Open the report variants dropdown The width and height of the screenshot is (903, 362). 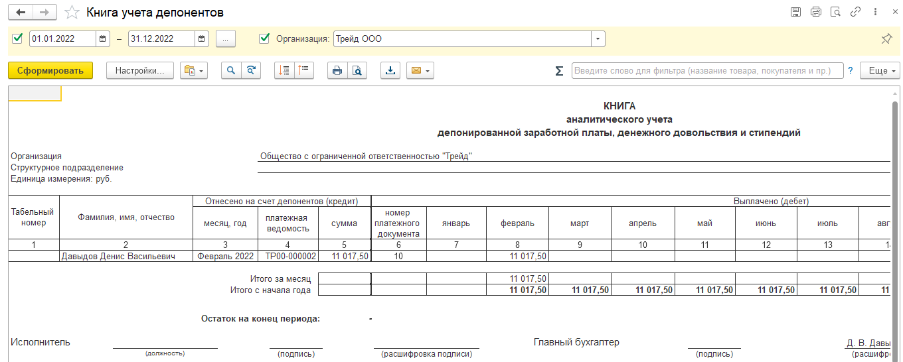click(194, 71)
